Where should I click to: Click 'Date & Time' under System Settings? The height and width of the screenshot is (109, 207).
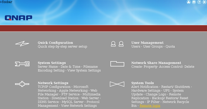point(70,67)
